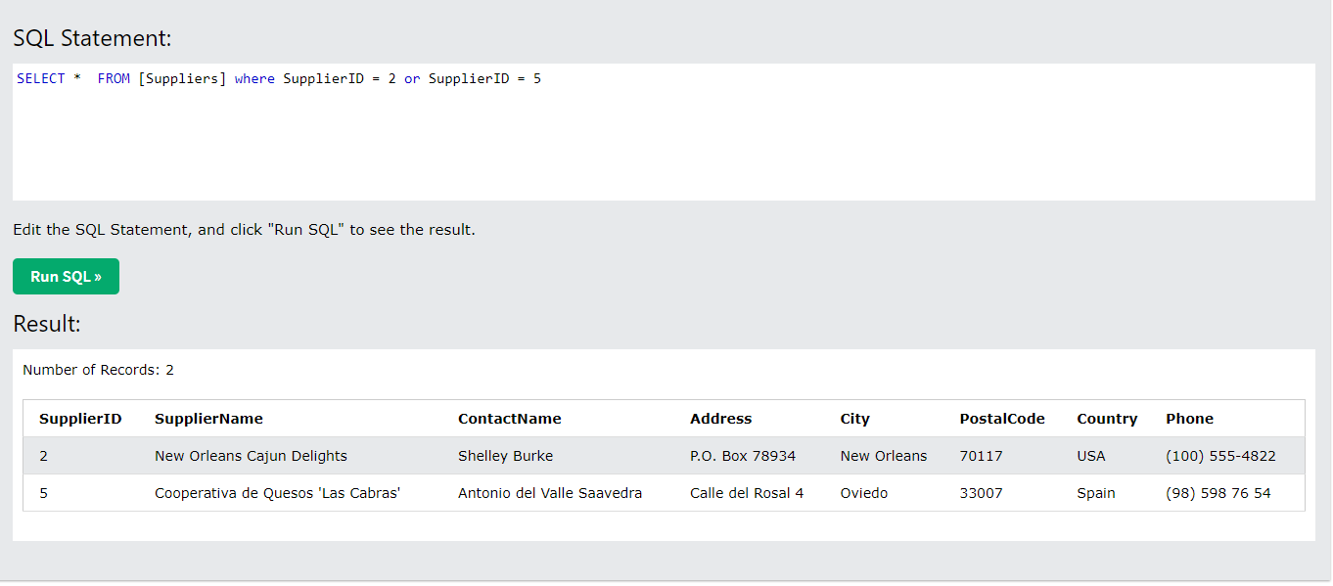The height and width of the screenshot is (586, 1333).
Task: Click the PostalCode column header
Action: coord(1001,419)
